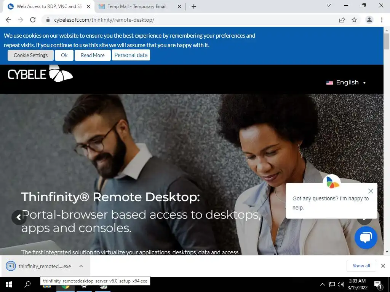Dismiss the chat greeting popup

tap(371, 191)
